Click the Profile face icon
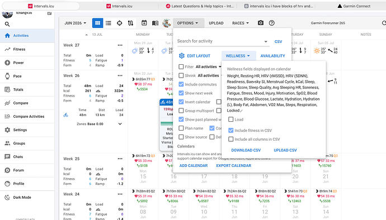 tap(7, 184)
